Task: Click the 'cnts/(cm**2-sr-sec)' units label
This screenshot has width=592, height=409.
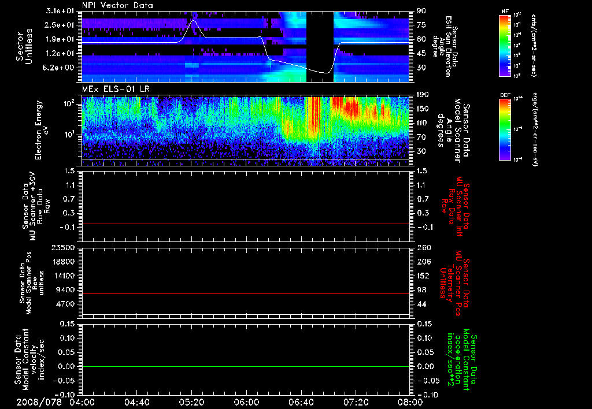Action: pos(534,45)
